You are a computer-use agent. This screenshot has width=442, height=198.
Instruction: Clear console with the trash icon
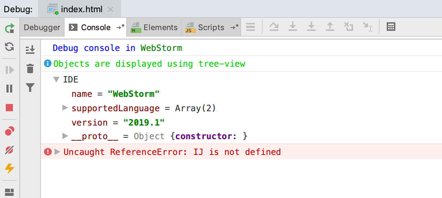[x=30, y=68]
